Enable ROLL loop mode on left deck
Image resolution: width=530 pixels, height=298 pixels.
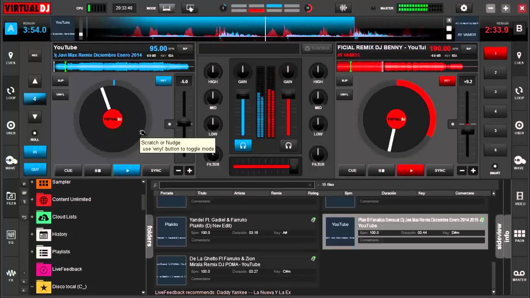tap(35, 133)
